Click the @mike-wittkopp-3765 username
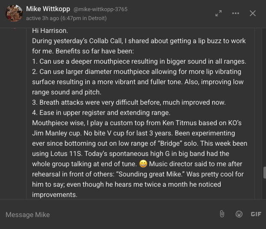Screen dimensions: 266x229 (x=100, y=9)
